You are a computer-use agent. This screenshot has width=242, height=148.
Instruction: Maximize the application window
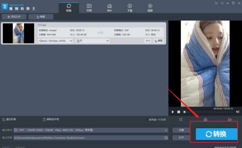[x=234, y=3]
